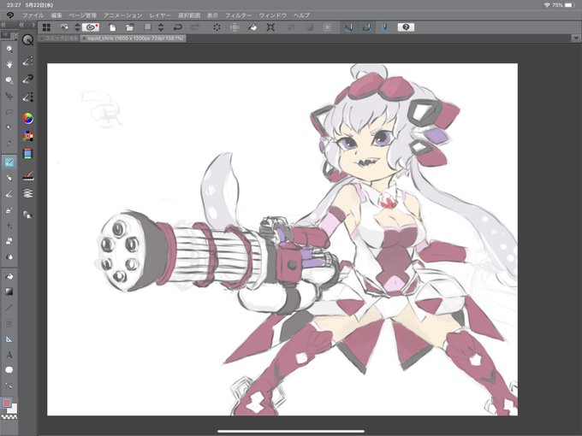Open the ファイル menu
Screen dimensions: 582x436
tap(33, 15)
